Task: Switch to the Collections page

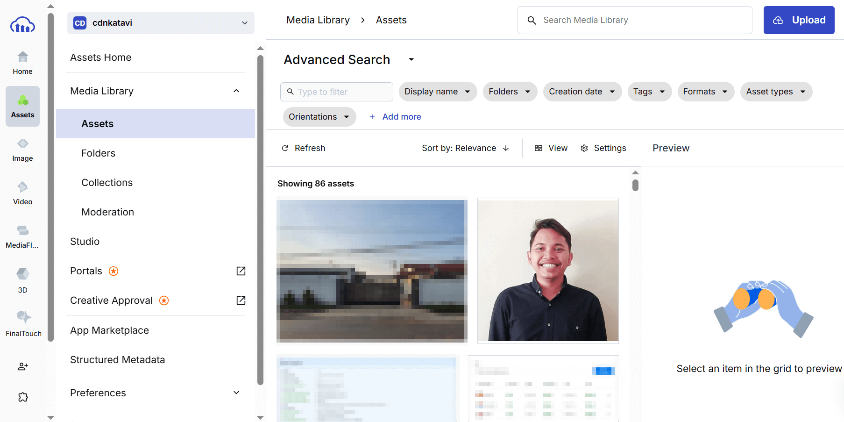Action: point(106,182)
